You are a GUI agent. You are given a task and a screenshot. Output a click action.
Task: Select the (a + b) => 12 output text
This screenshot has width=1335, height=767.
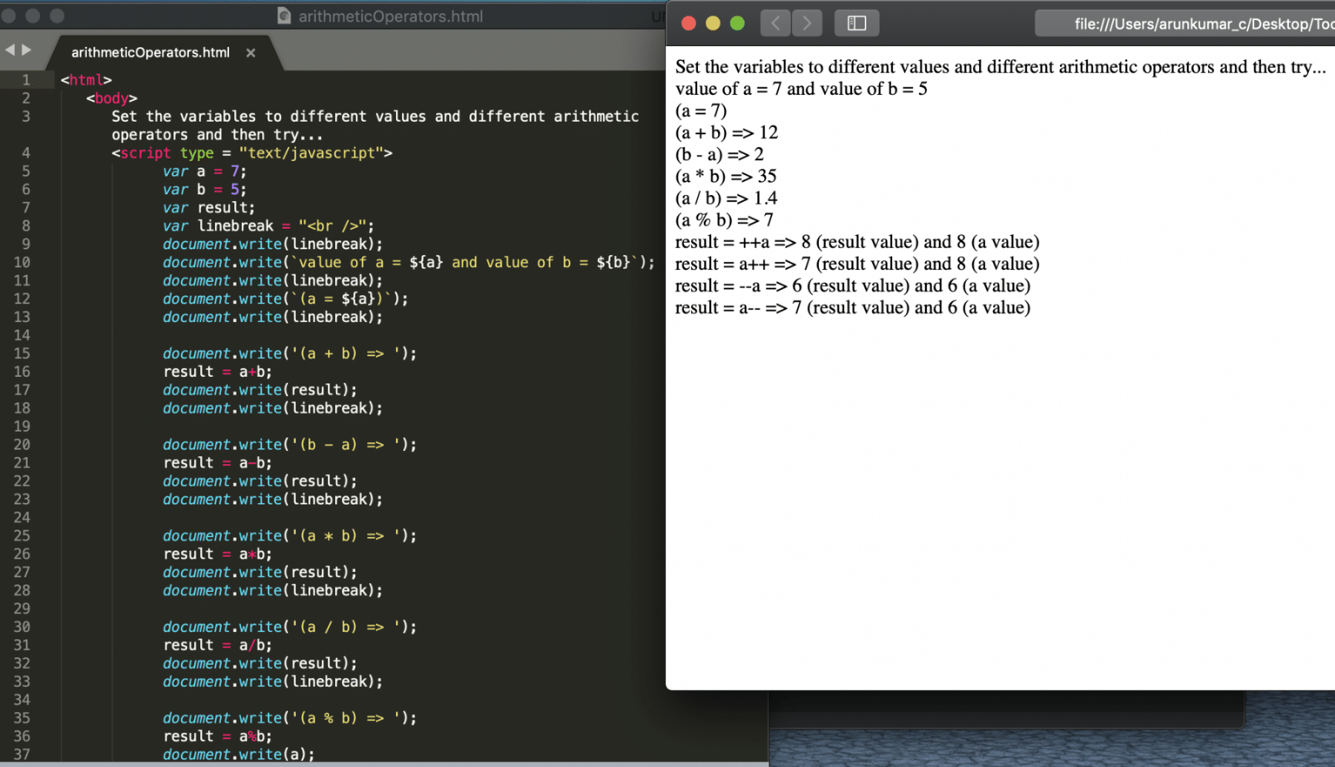tap(726, 132)
